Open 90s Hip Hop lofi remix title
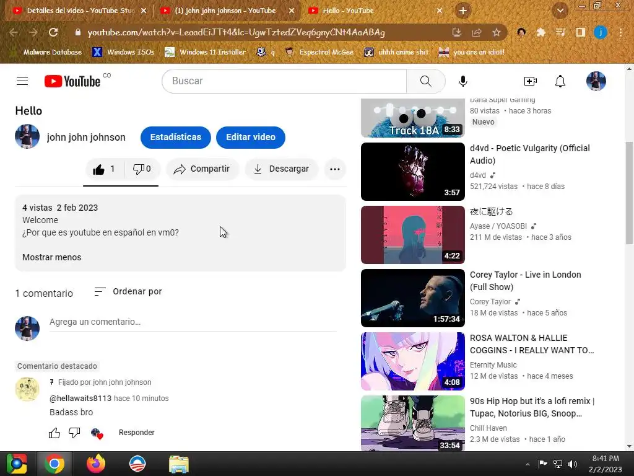Viewport: 634px width, 476px height. coord(532,407)
